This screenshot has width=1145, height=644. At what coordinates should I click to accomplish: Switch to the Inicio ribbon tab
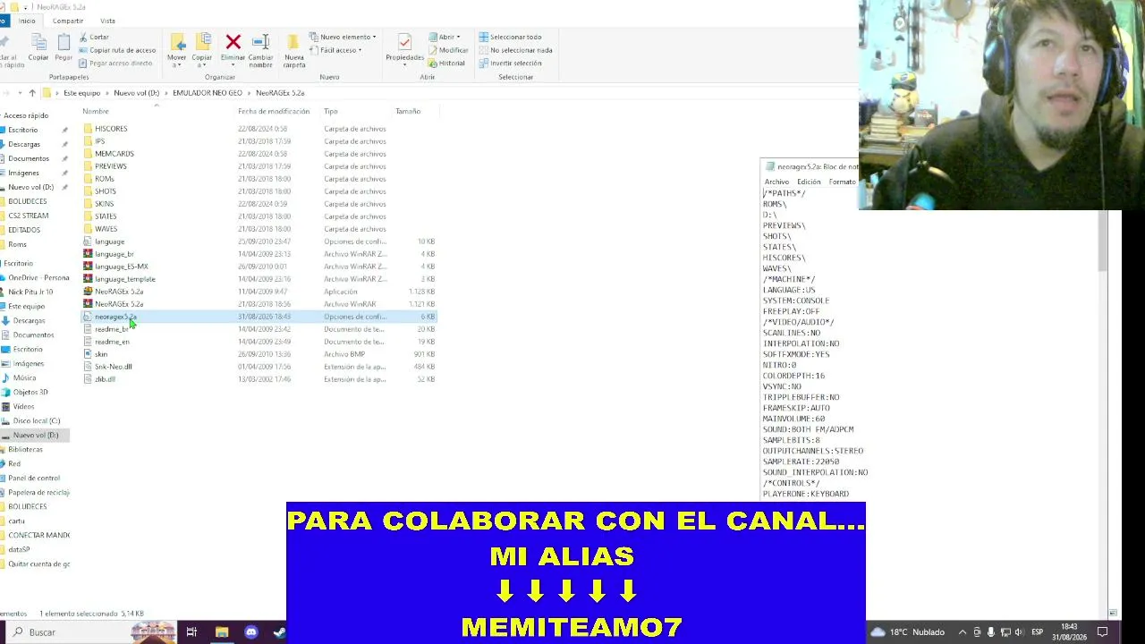[x=27, y=21]
